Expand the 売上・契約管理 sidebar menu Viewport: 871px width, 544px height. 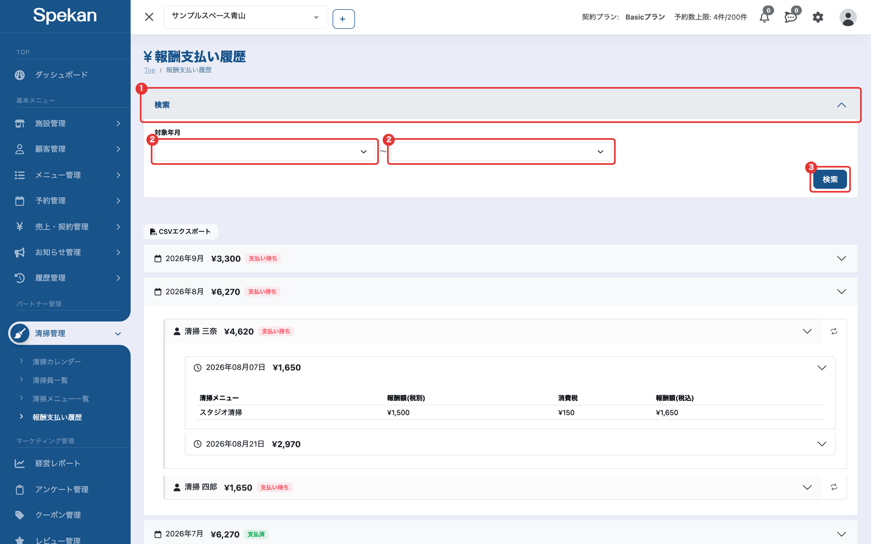[65, 227]
